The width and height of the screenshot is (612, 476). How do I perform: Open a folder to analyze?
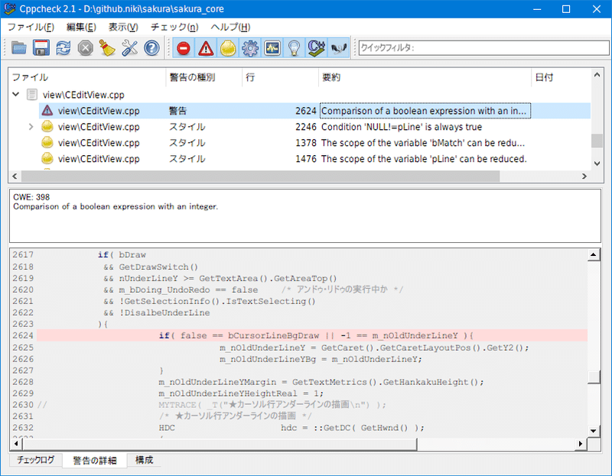pos(19,47)
